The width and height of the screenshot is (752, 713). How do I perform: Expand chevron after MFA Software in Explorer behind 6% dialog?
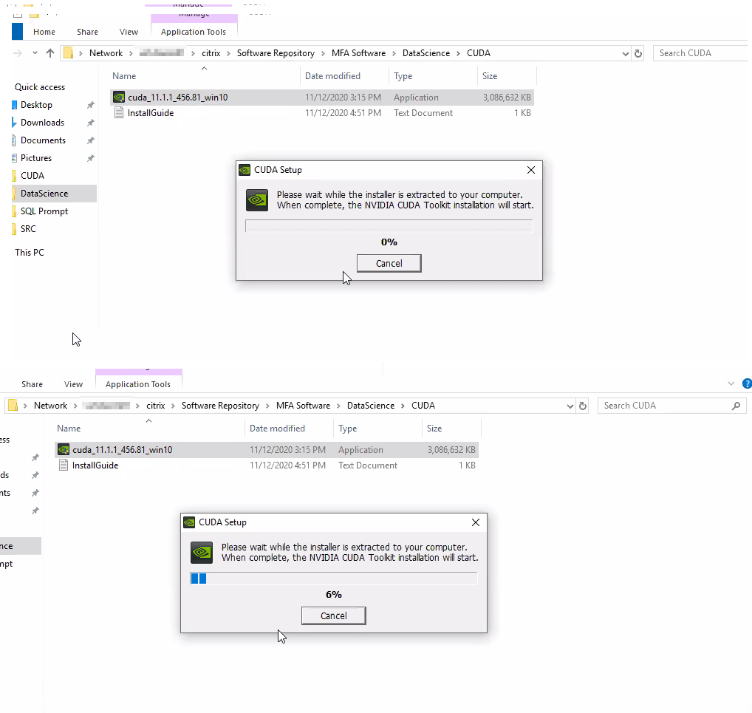(338, 406)
